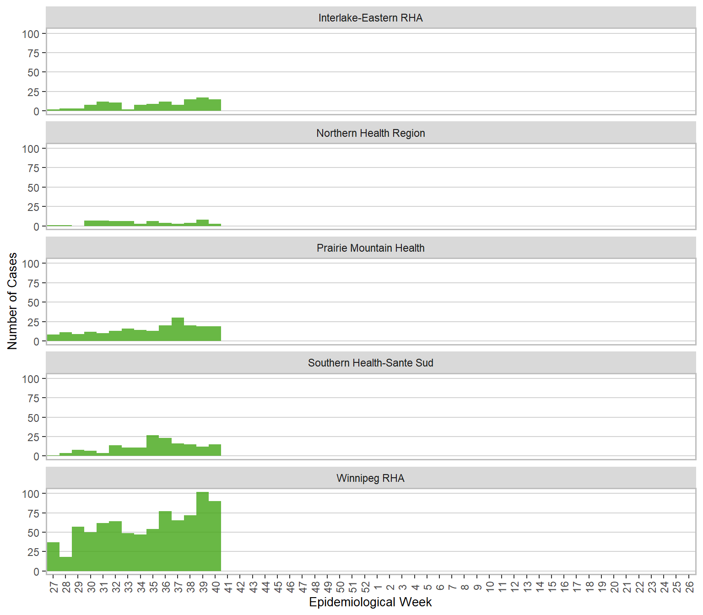Select the Northern Health Region panel title

point(370,133)
